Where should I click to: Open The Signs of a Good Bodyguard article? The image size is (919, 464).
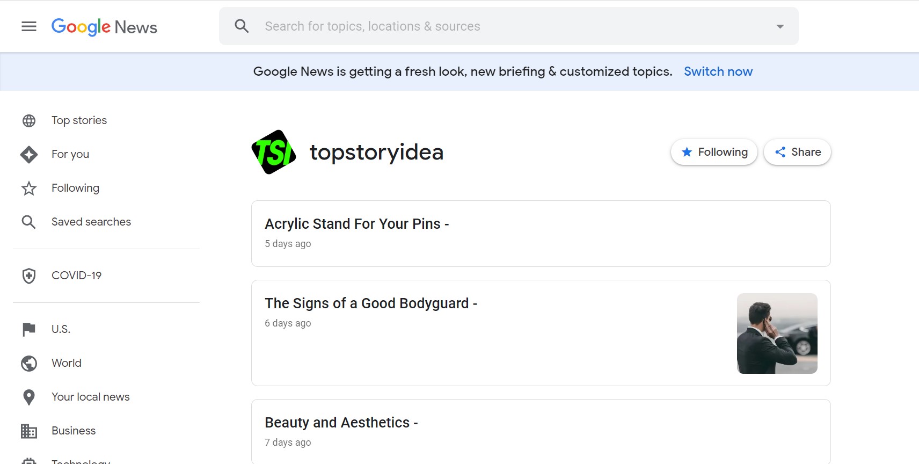click(370, 303)
